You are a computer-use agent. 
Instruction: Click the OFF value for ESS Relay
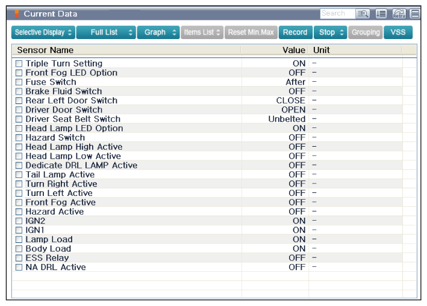297,258
